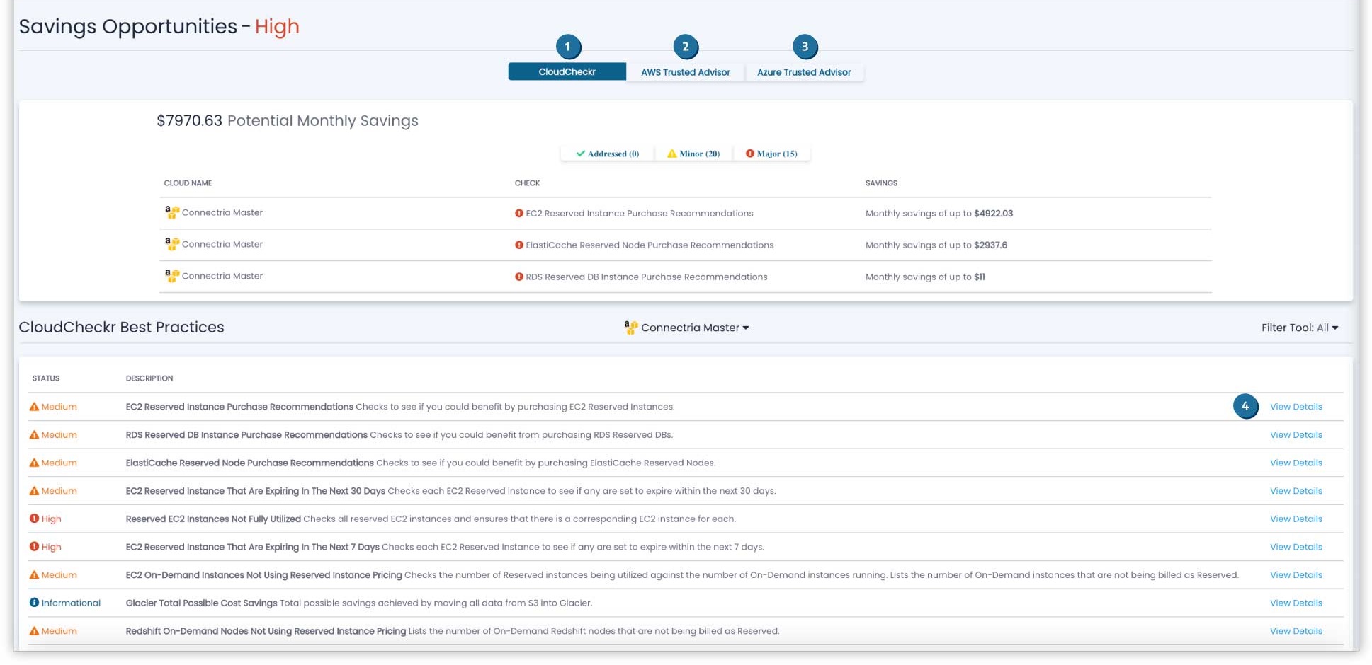Click the AWS icon in the $4922.03 savings row
Image resolution: width=1372 pixels, height=665 pixels.
pos(172,212)
